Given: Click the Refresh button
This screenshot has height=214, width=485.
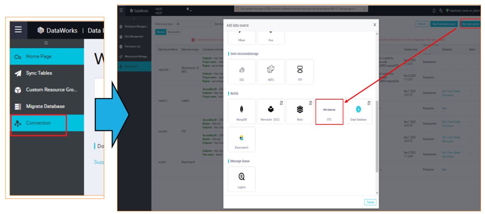Looking at the screenshot, I should [422, 24].
